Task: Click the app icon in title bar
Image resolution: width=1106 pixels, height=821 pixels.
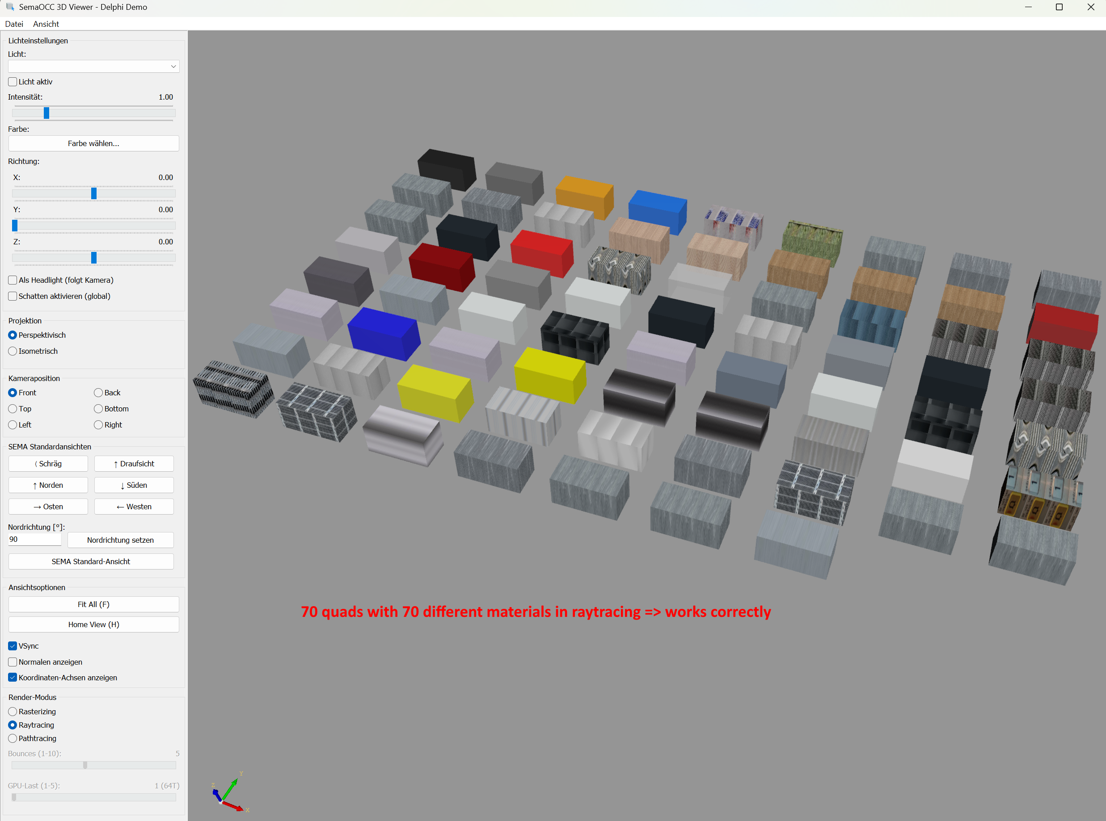Action: tap(9, 7)
